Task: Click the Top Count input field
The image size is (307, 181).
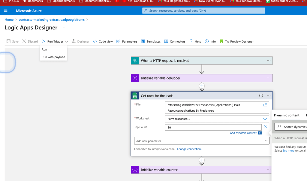Action: point(213,127)
